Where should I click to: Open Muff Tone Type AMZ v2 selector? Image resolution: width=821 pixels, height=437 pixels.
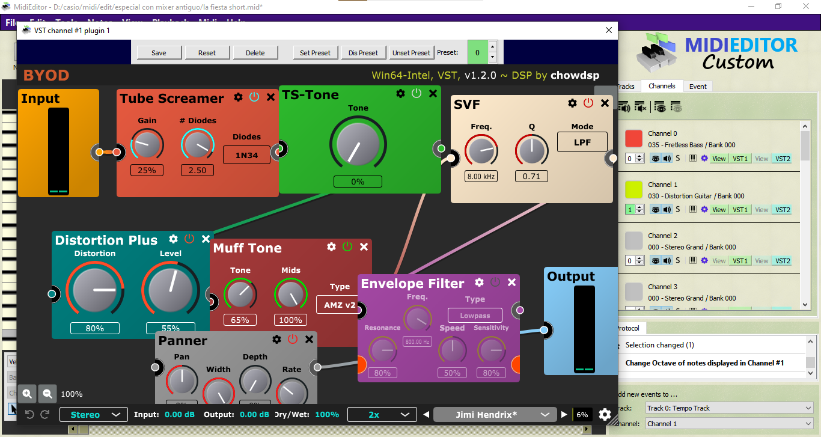pos(338,305)
